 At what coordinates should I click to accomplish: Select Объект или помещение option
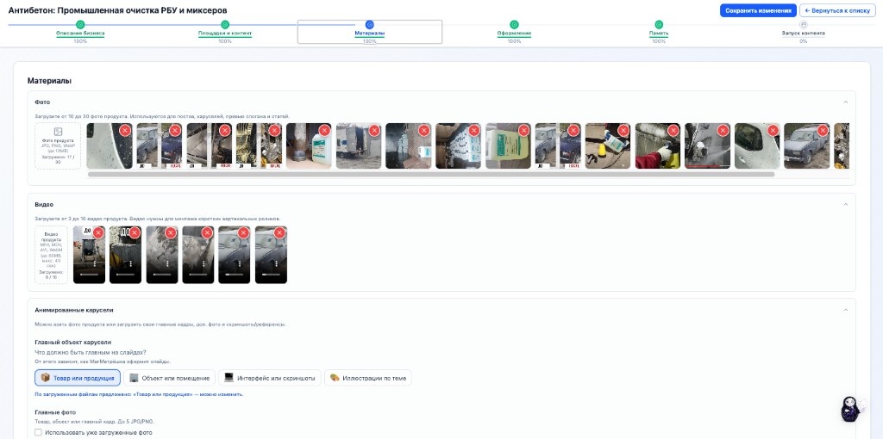[170, 378]
